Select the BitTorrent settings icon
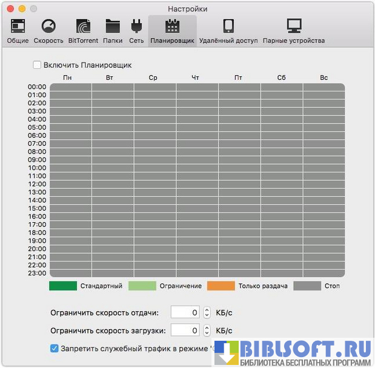Screen dimensions: 375x368 click(x=84, y=27)
